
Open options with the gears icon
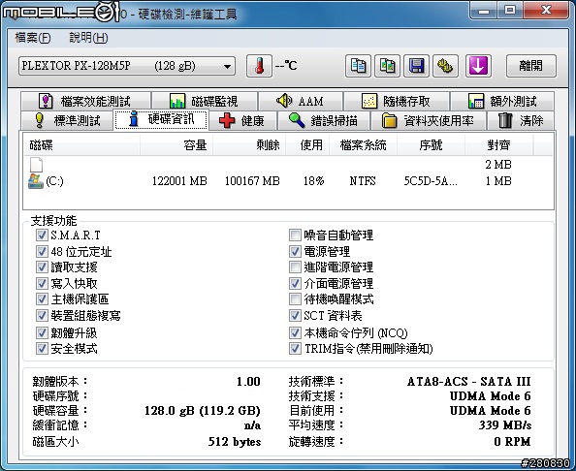(446, 66)
